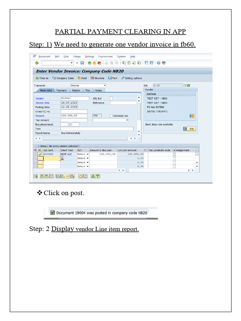Toggle the SGL Ind checkbox field
Viewport: 241px width, 321px height.
[111, 98]
